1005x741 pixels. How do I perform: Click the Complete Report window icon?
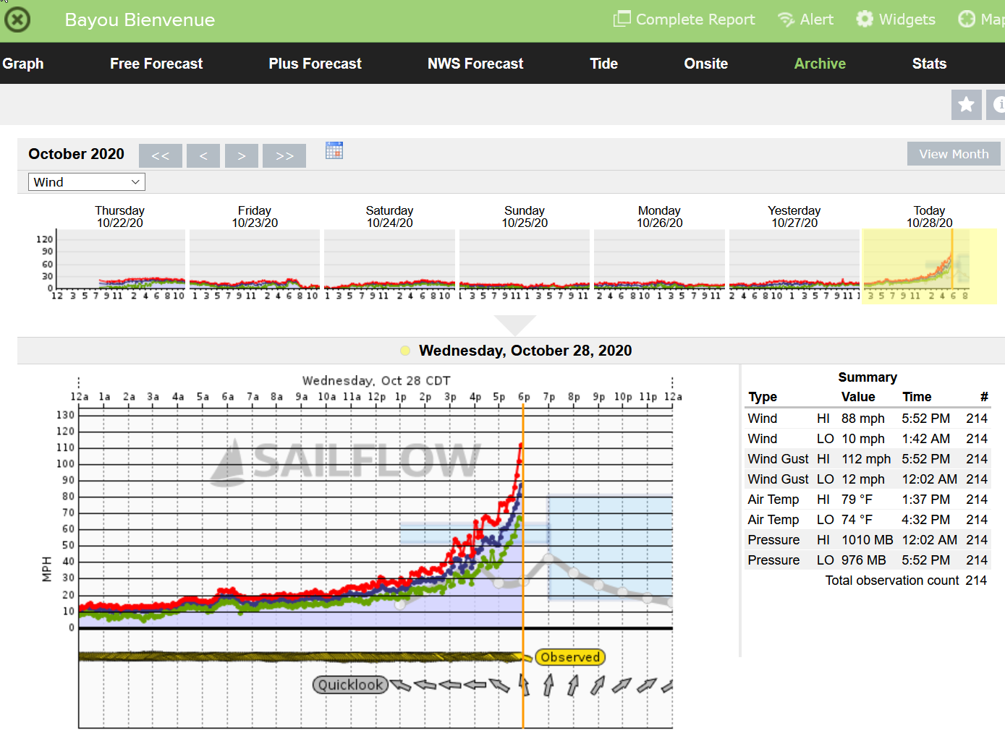pyautogui.click(x=622, y=19)
